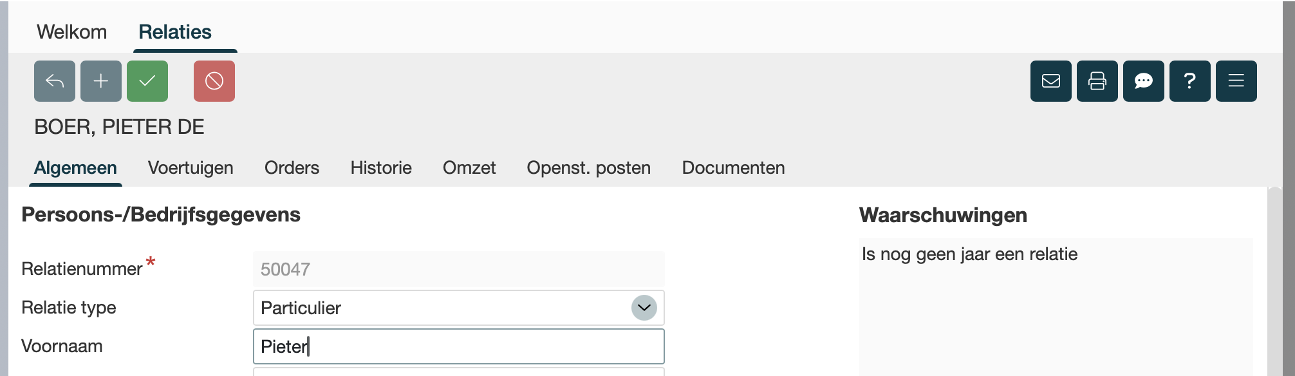1295x376 pixels.
Task: Click the printer icon
Action: [1097, 81]
